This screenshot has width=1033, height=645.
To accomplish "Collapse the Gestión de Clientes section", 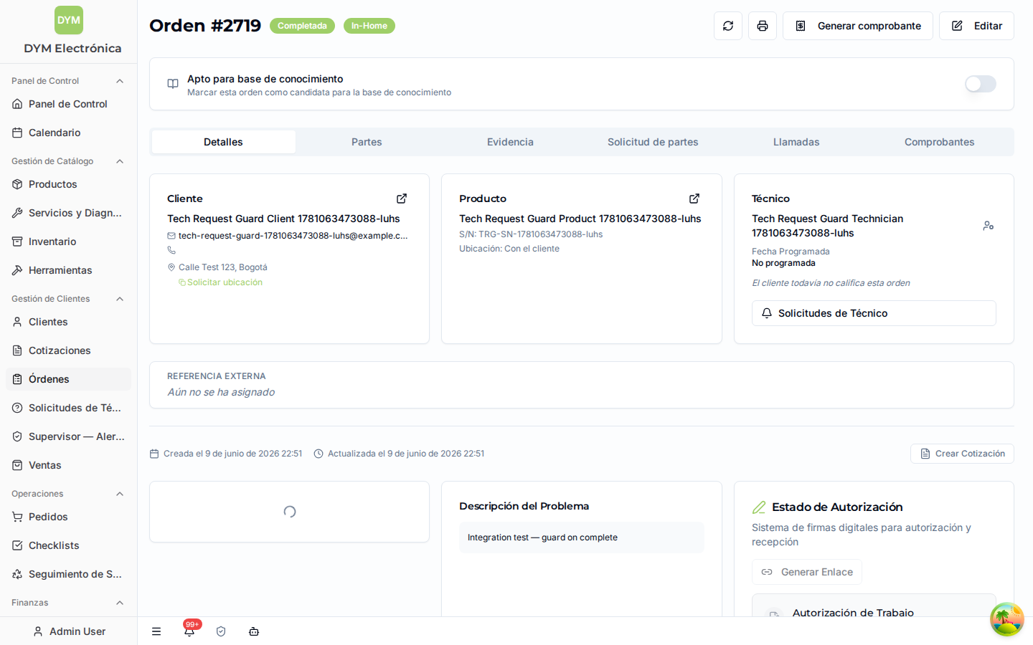I will [x=120, y=299].
